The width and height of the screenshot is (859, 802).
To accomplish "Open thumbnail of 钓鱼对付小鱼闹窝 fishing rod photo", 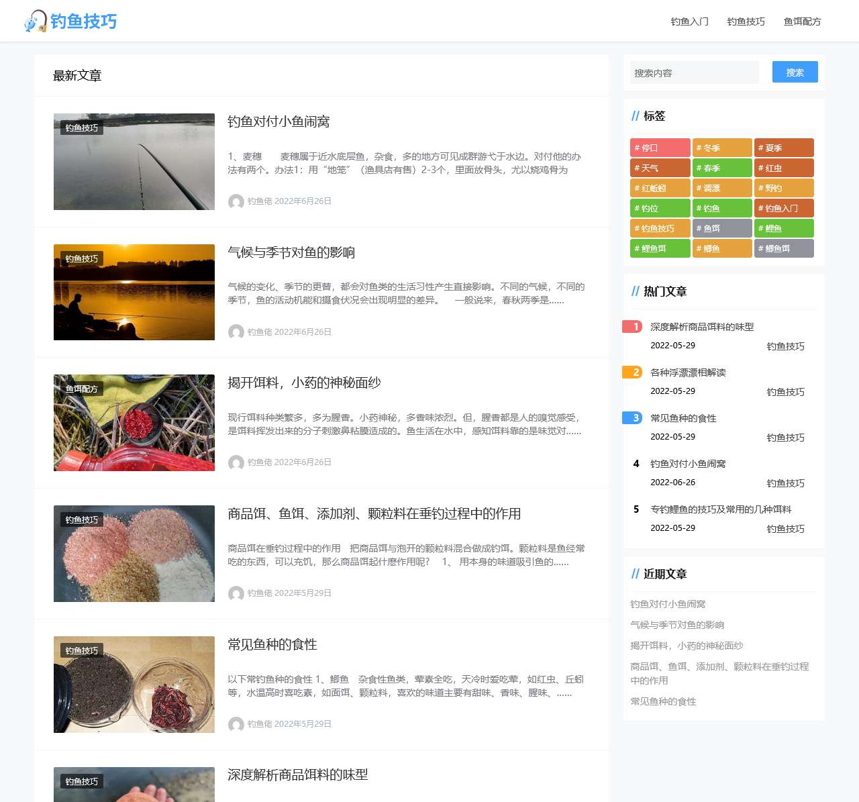I will pos(134,162).
